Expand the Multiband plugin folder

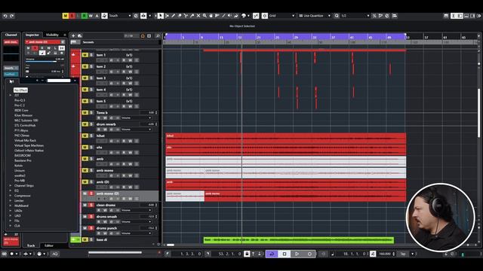click(x=11, y=206)
